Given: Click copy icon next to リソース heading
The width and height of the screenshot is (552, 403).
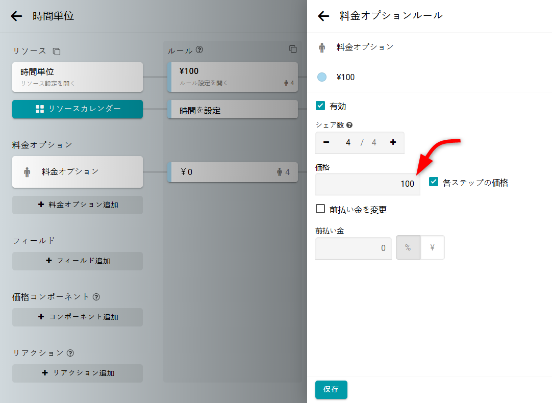Looking at the screenshot, I should point(57,51).
